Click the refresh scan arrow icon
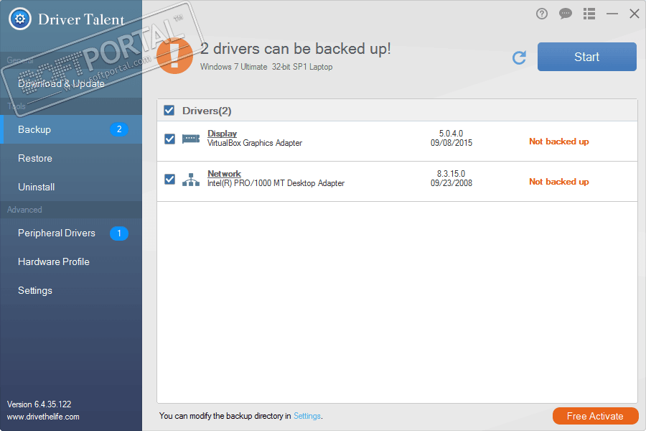 pos(519,57)
